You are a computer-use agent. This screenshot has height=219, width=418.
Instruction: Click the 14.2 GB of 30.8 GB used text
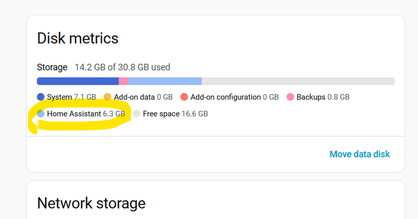[x=122, y=67]
